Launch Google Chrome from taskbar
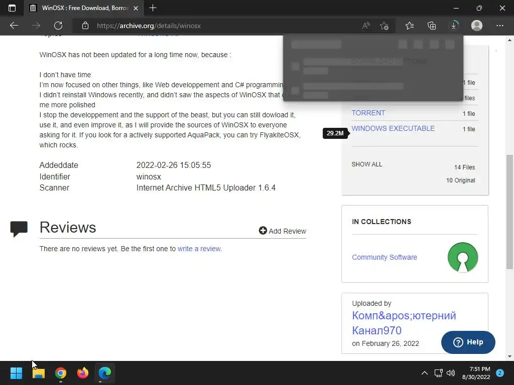514x385 pixels. [61, 373]
